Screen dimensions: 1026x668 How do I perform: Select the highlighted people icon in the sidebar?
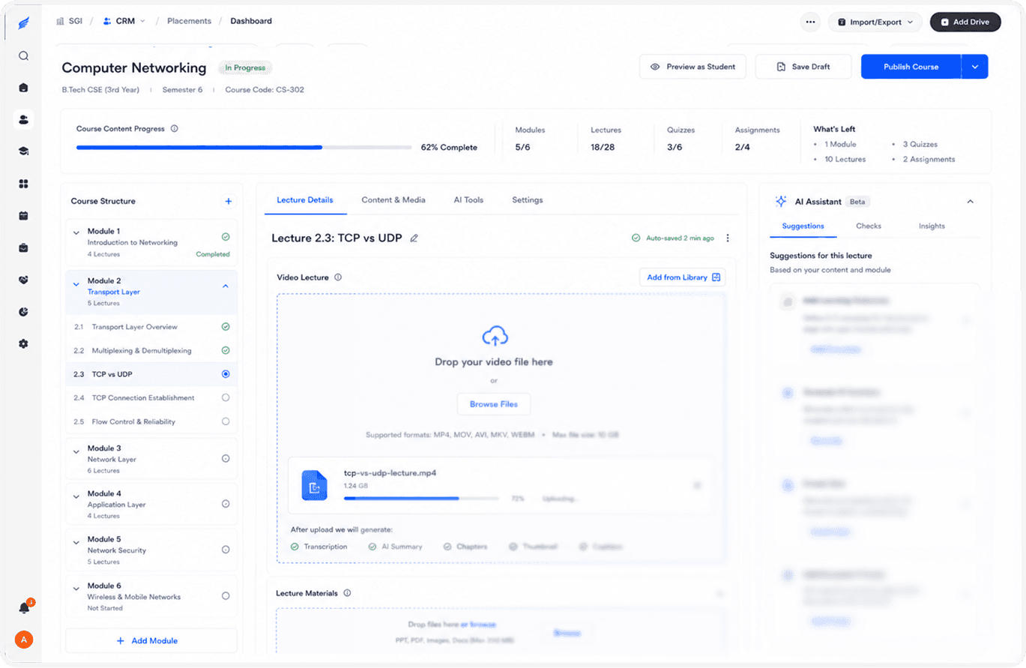pyautogui.click(x=23, y=119)
